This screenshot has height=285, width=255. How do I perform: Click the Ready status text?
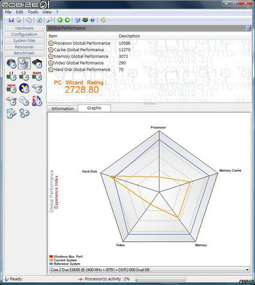click(16, 279)
